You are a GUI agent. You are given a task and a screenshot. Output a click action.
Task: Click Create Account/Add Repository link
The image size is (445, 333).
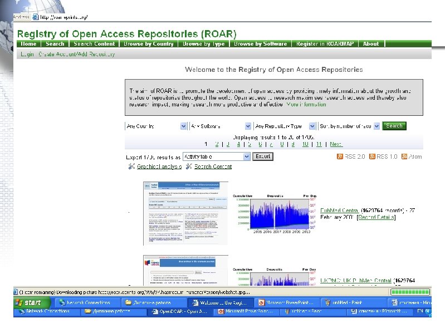(x=77, y=54)
